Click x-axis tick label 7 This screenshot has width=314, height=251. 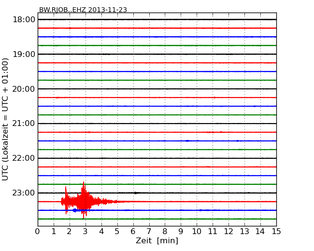point(149,232)
